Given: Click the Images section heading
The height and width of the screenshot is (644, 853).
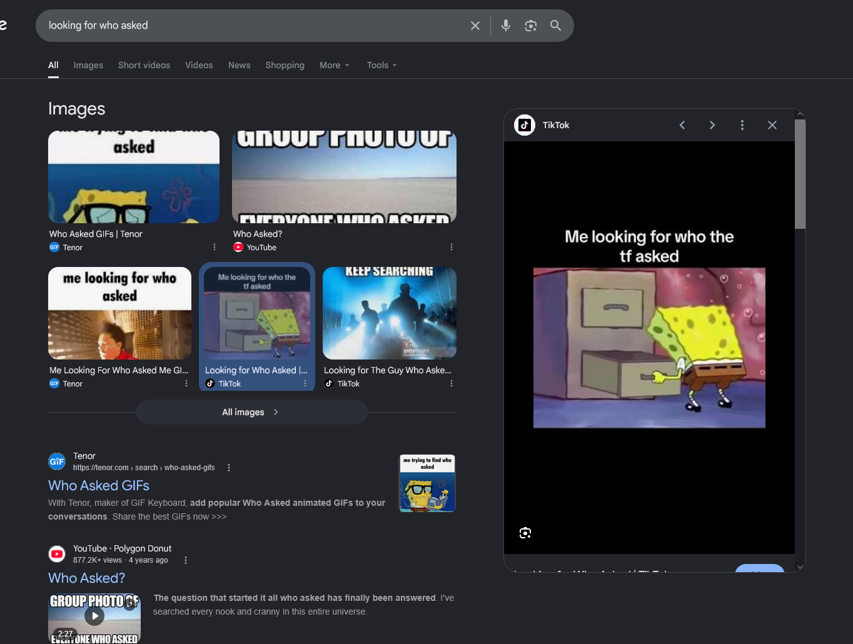Looking at the screenshot, I should coord(77,109).
